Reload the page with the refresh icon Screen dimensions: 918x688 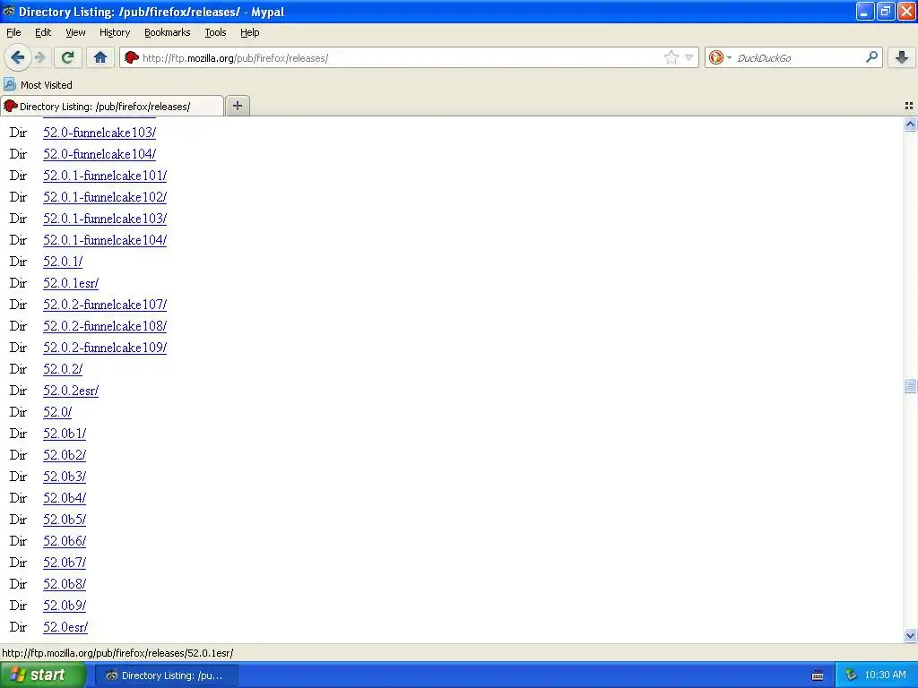tap(67, 57)
